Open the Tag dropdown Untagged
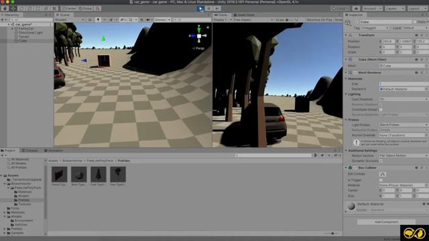This screenshot has height=241, width=429. pos(375,28)
